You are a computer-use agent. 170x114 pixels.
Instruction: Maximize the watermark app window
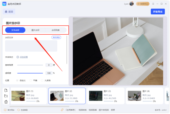click(x=161, y=4)
